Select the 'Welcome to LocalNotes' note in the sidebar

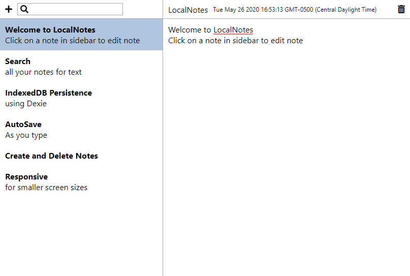[x=81, y=35]
